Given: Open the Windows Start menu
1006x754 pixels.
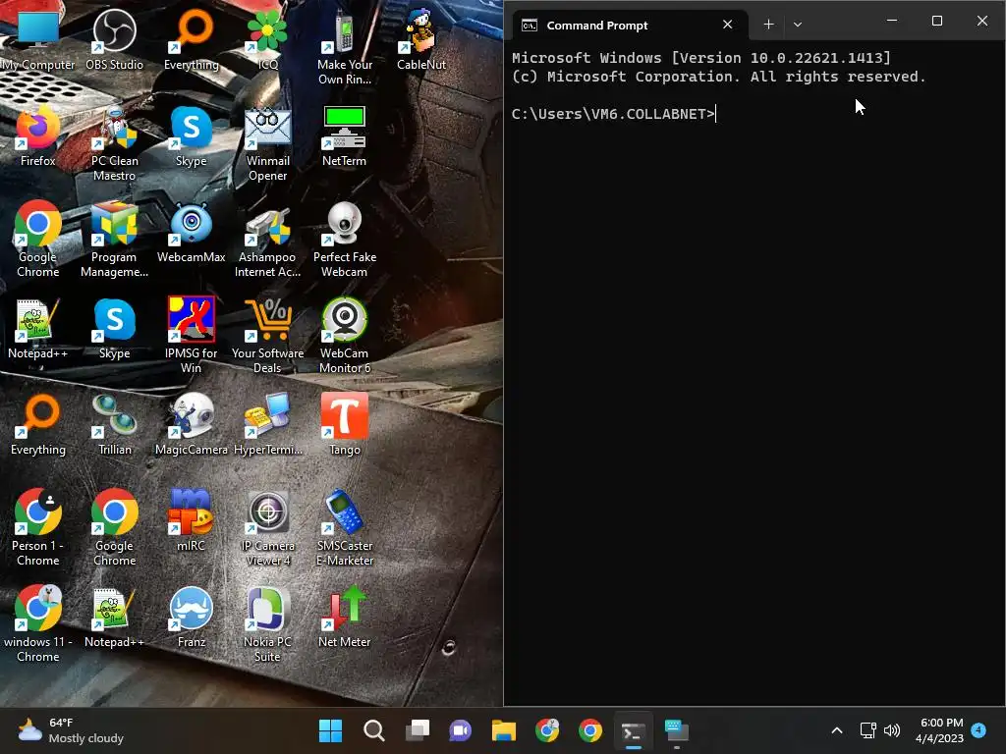Looking at the screenshot, I should (330, 730).
